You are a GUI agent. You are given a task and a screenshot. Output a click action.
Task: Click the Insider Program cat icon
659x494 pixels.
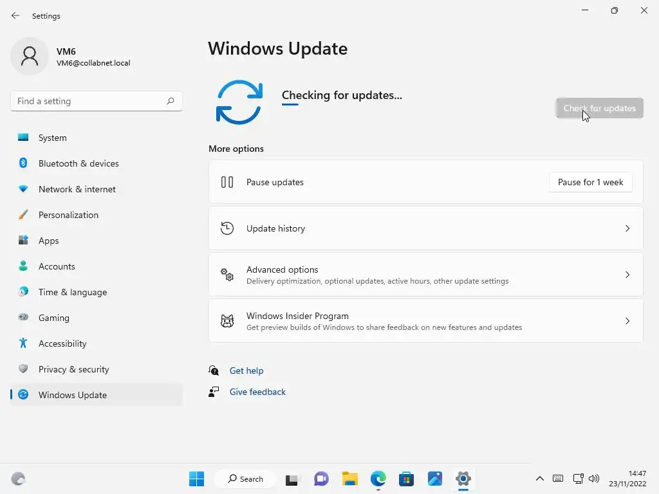(227, 321)
